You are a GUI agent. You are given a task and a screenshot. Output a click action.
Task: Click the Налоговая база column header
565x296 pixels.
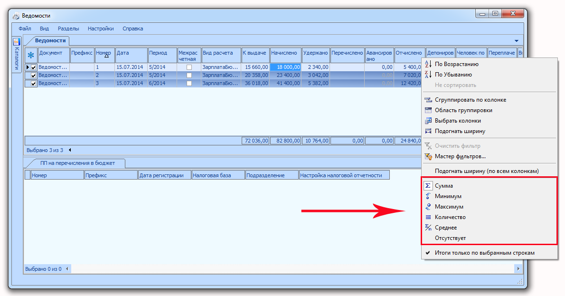(218, 175)
